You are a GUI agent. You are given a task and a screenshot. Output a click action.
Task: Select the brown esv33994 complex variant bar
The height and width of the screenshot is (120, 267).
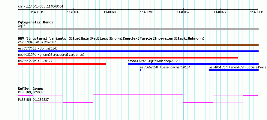coord(138,45)
